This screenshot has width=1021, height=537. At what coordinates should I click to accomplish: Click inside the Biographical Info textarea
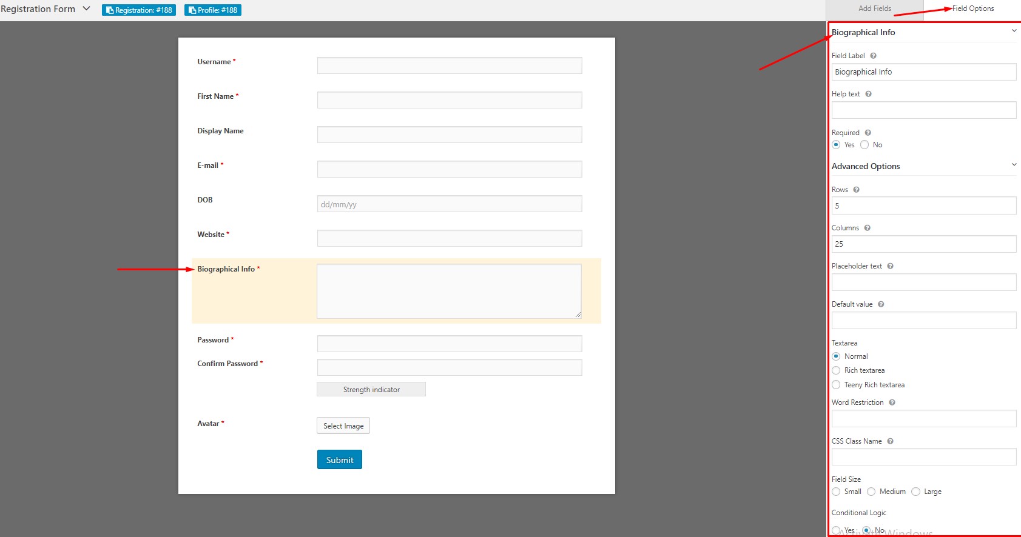[x=449, y=291]
